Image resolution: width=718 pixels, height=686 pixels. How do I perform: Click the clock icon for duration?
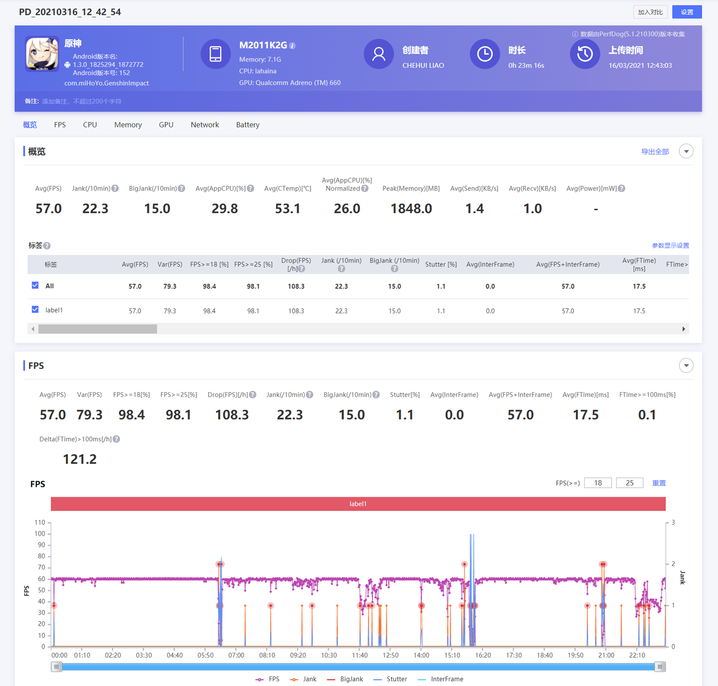[x=484, y=54]
